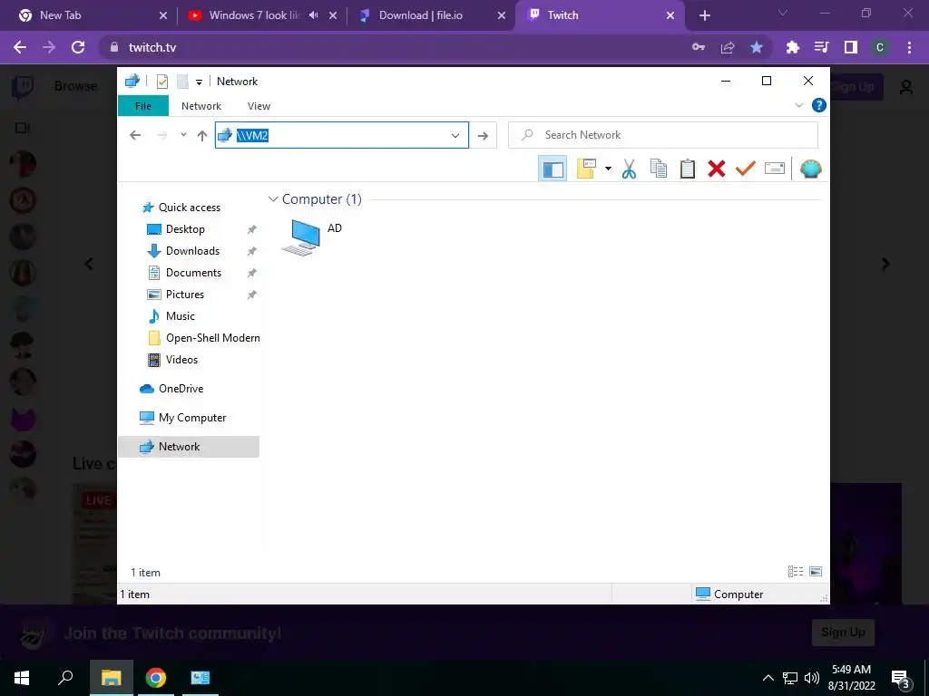Open the notification center icon
Image resolution: width=929 pixels, height=696 pixels.
(901, 678)
